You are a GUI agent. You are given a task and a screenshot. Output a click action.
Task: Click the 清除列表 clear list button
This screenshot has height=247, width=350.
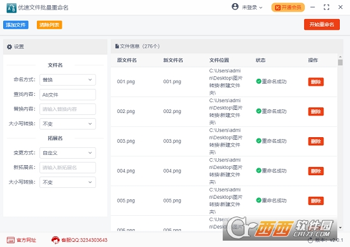tap(50, 25)
